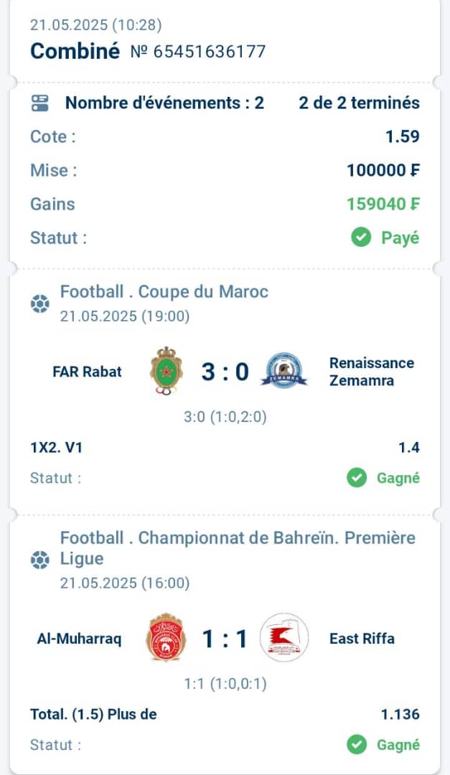Click the football icon beside Coupe du Maroc
This screenshot has height=775, width=450.
[40, 304]
